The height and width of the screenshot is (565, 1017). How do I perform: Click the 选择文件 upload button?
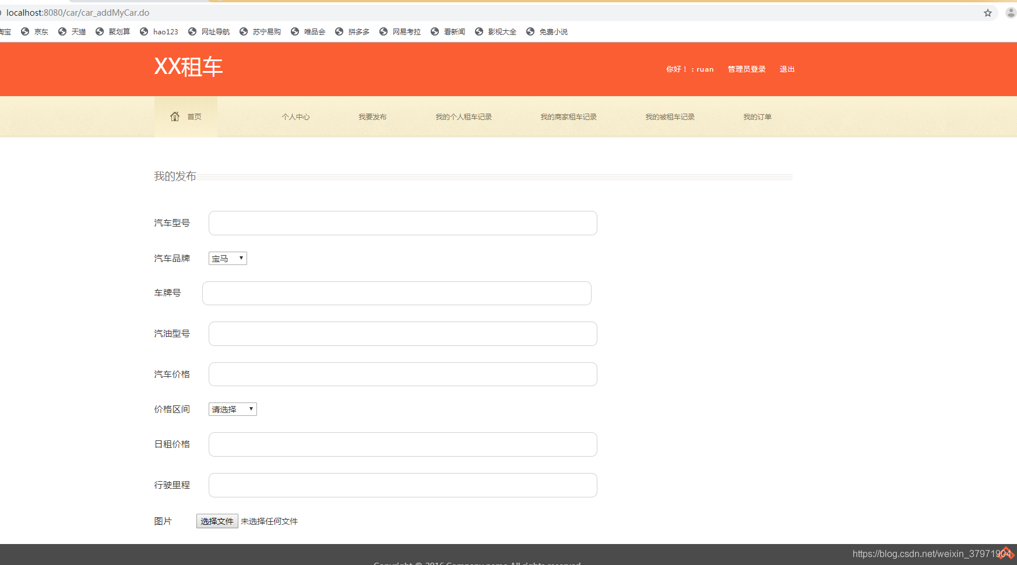217,521
